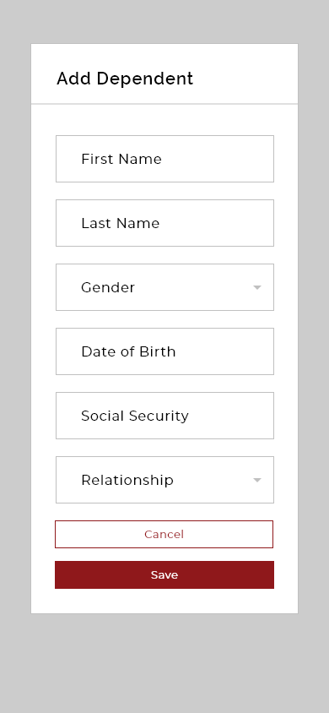
Task: Click the Add Dependent dialog title
Action: [125, 79]
